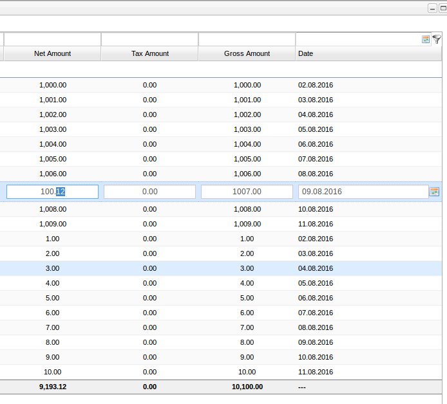
Task: Focus the filter field above Gross Amount
Action: point(247,39)
